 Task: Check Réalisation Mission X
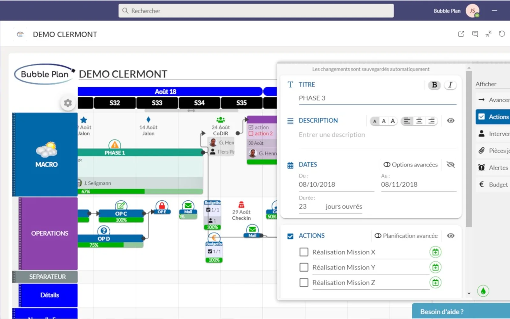(x=304, y=252)
